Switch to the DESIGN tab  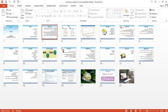[28, 6]
